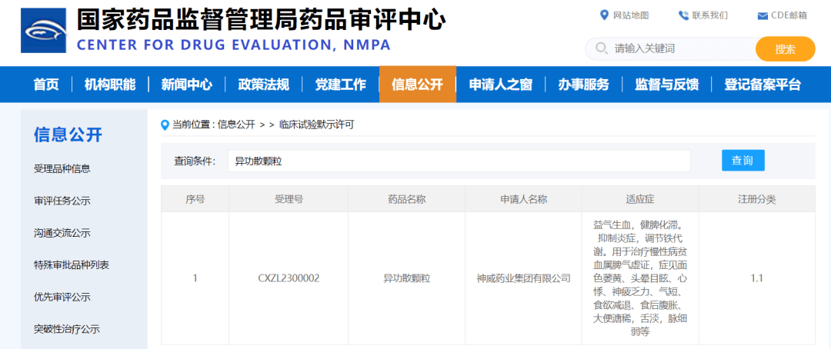The image size is (831, 349).
Task: Click acceptance number CXZL2300002 cell
Action: (x=289, y=278)
